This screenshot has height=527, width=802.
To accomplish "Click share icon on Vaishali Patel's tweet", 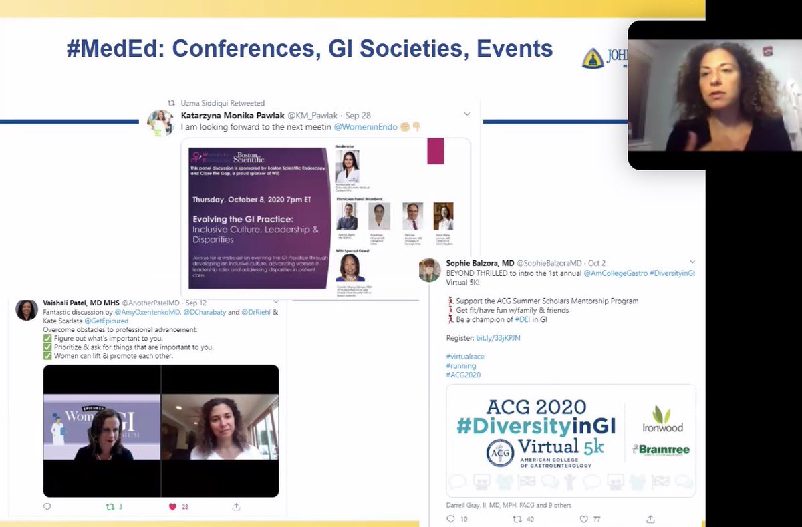I will pyautogui.click(x=236, y=507).
